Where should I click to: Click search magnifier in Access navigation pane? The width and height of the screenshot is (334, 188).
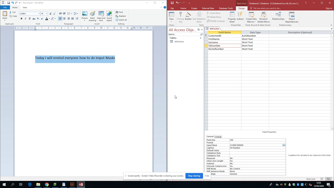pyautogui.click(x=201, y=34)
